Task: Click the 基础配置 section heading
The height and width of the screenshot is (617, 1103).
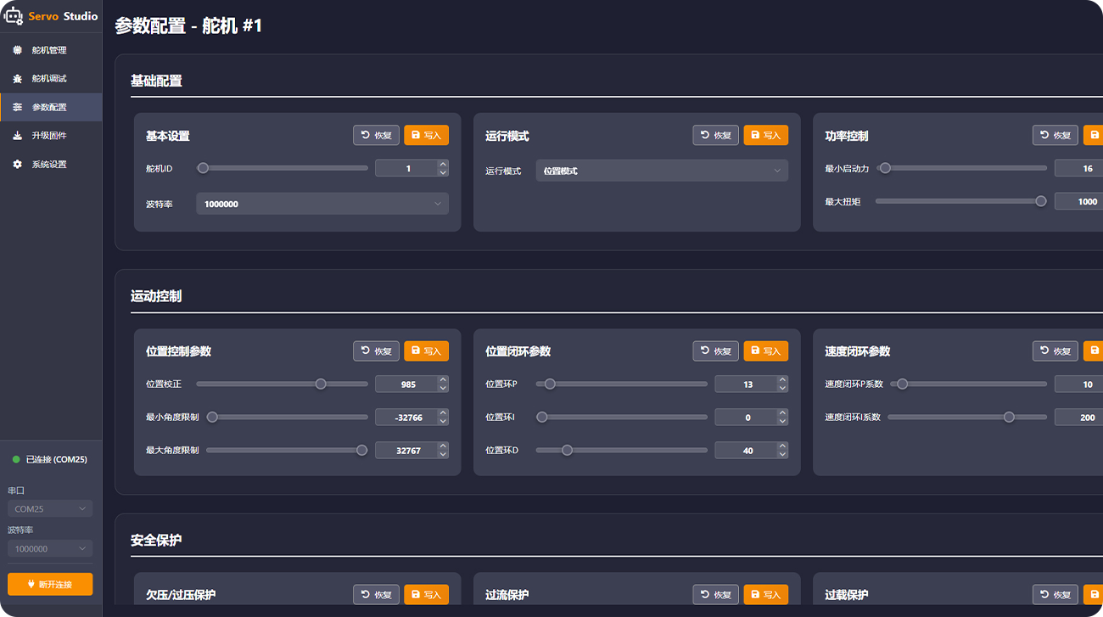Action: [x=156, y=81]
